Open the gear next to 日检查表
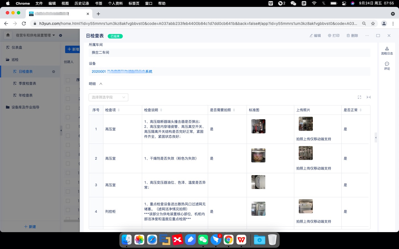Image resolution: width=399 pixels, height=249 pixels. [x=53, y=72]
